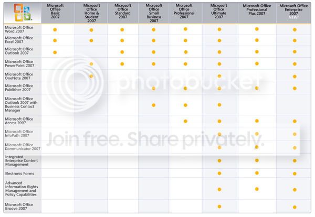Click the NEW! label under Office Enterprise 2007

293,17
